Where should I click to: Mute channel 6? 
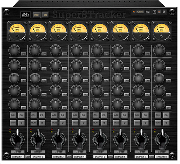coord(116,123)
